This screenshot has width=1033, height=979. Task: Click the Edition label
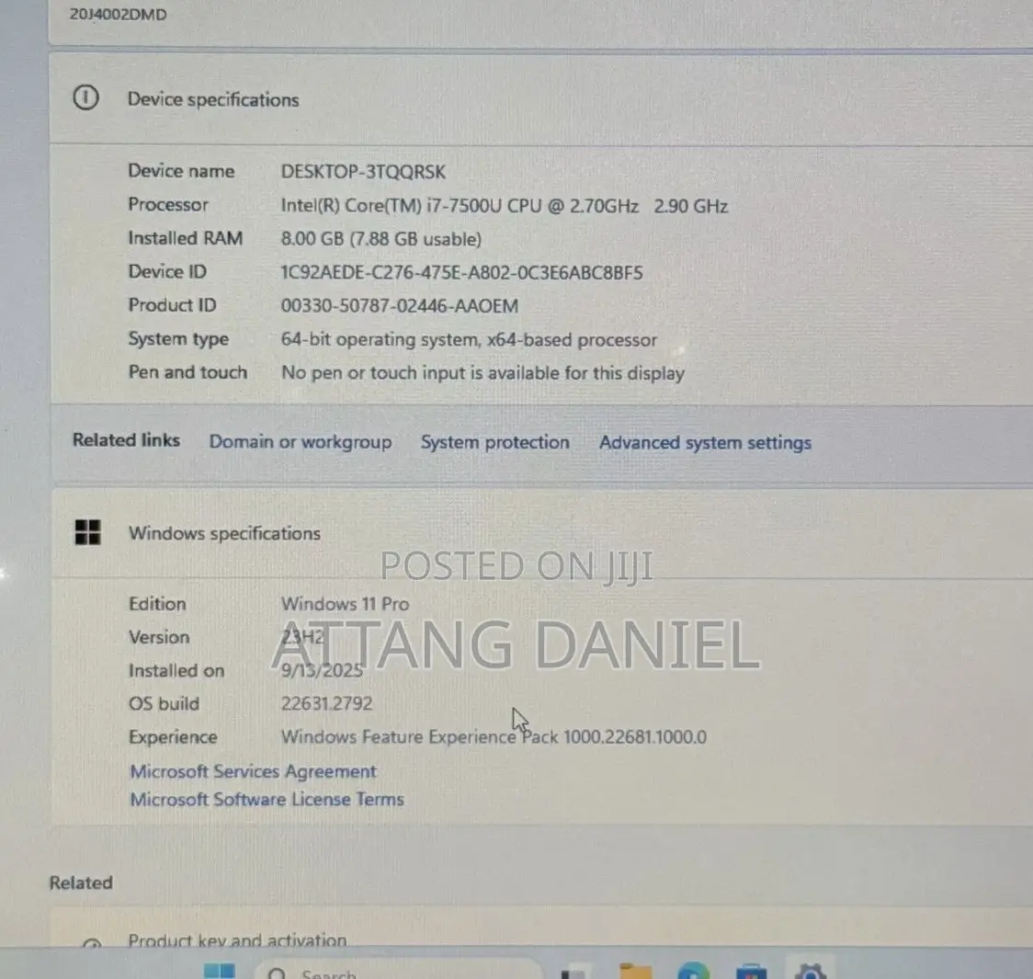coord(157,603)
